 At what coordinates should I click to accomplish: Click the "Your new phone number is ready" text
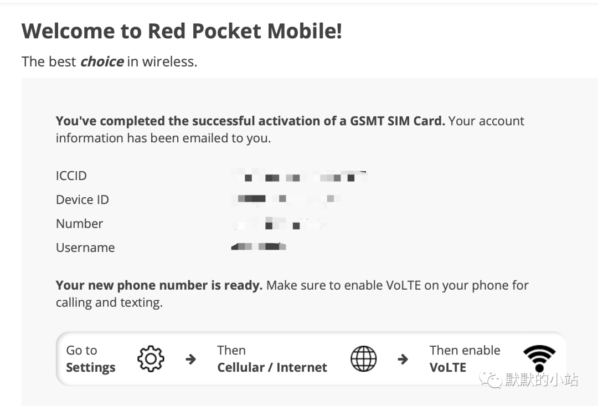[159, 285]
